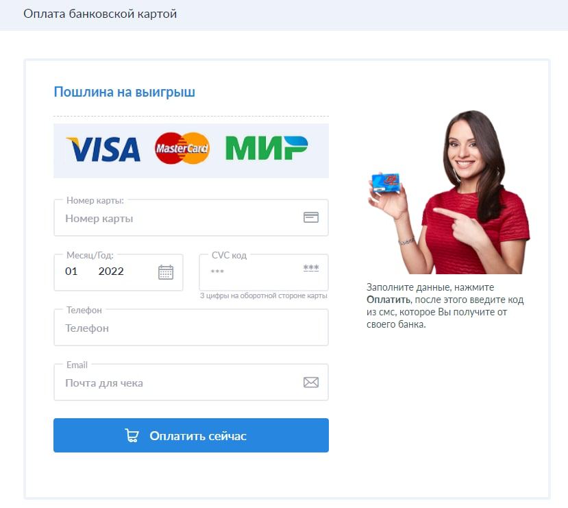Click the CVC hint text below the field

point(263,295)
